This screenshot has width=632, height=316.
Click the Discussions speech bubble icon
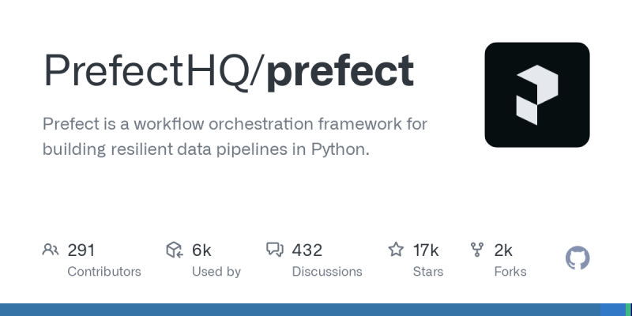point(275,250)
